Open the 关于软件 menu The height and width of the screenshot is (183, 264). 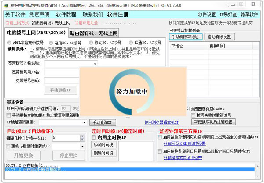(x=15, y=14)
